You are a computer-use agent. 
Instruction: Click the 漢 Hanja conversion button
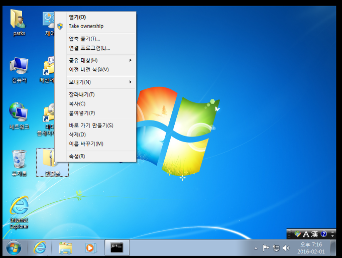click(314, 234)
